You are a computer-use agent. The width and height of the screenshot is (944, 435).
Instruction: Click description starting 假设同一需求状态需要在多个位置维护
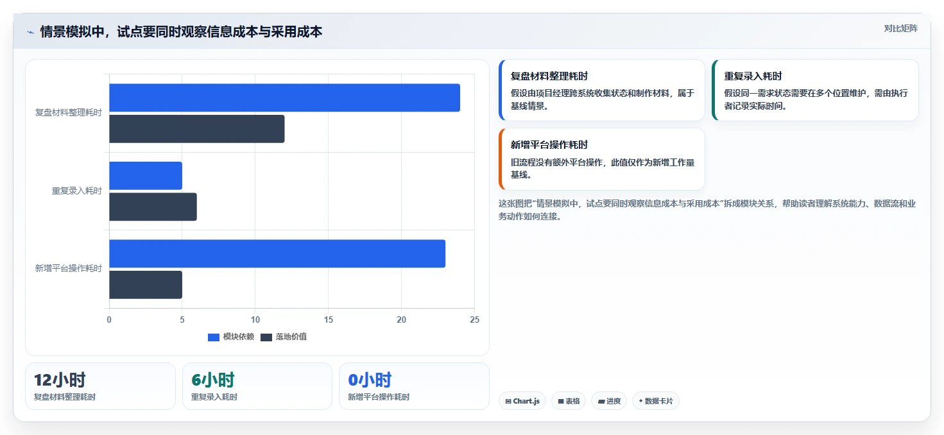pyautogui.click(x=816, y=99)
